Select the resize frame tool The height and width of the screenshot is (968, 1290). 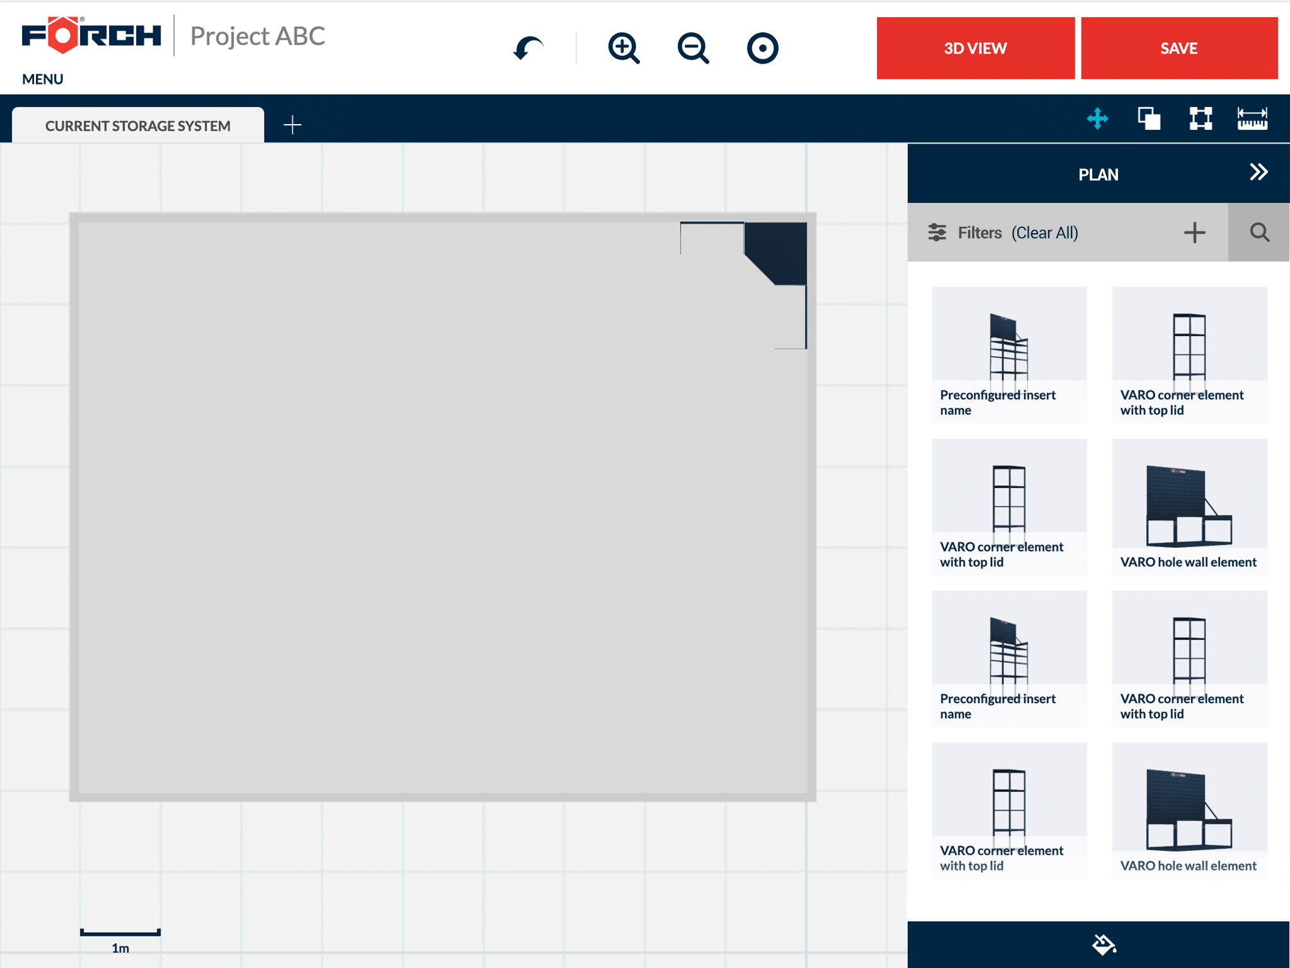[x=1201, y=118]
